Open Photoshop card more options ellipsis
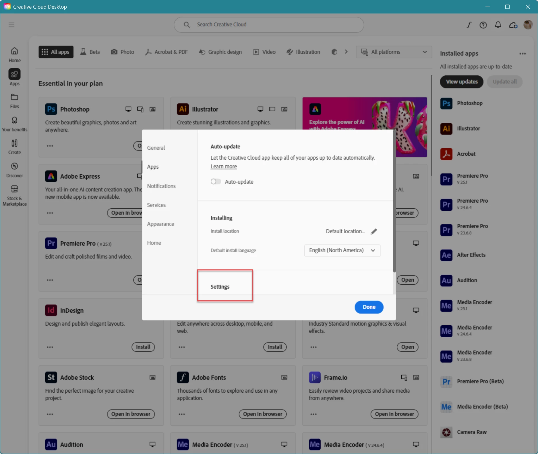538x454 pixels. tap(50, 146)
